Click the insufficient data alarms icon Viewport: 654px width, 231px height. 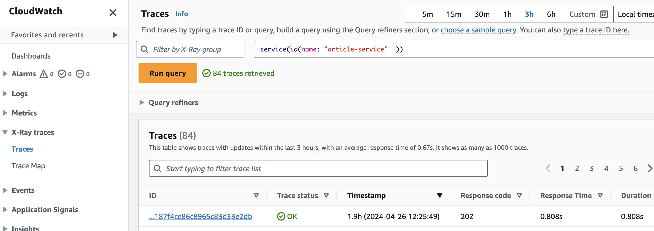click(80, 74)
